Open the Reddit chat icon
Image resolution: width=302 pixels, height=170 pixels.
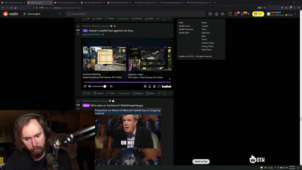(236, 14)
